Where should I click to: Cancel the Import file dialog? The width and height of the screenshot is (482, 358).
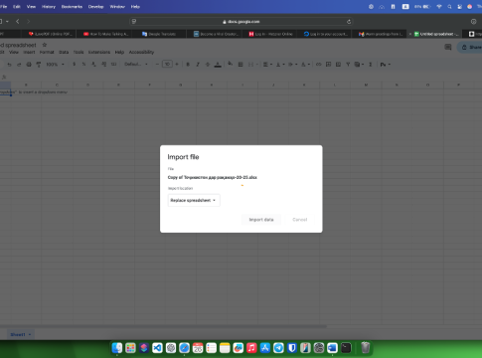point(300,220)
